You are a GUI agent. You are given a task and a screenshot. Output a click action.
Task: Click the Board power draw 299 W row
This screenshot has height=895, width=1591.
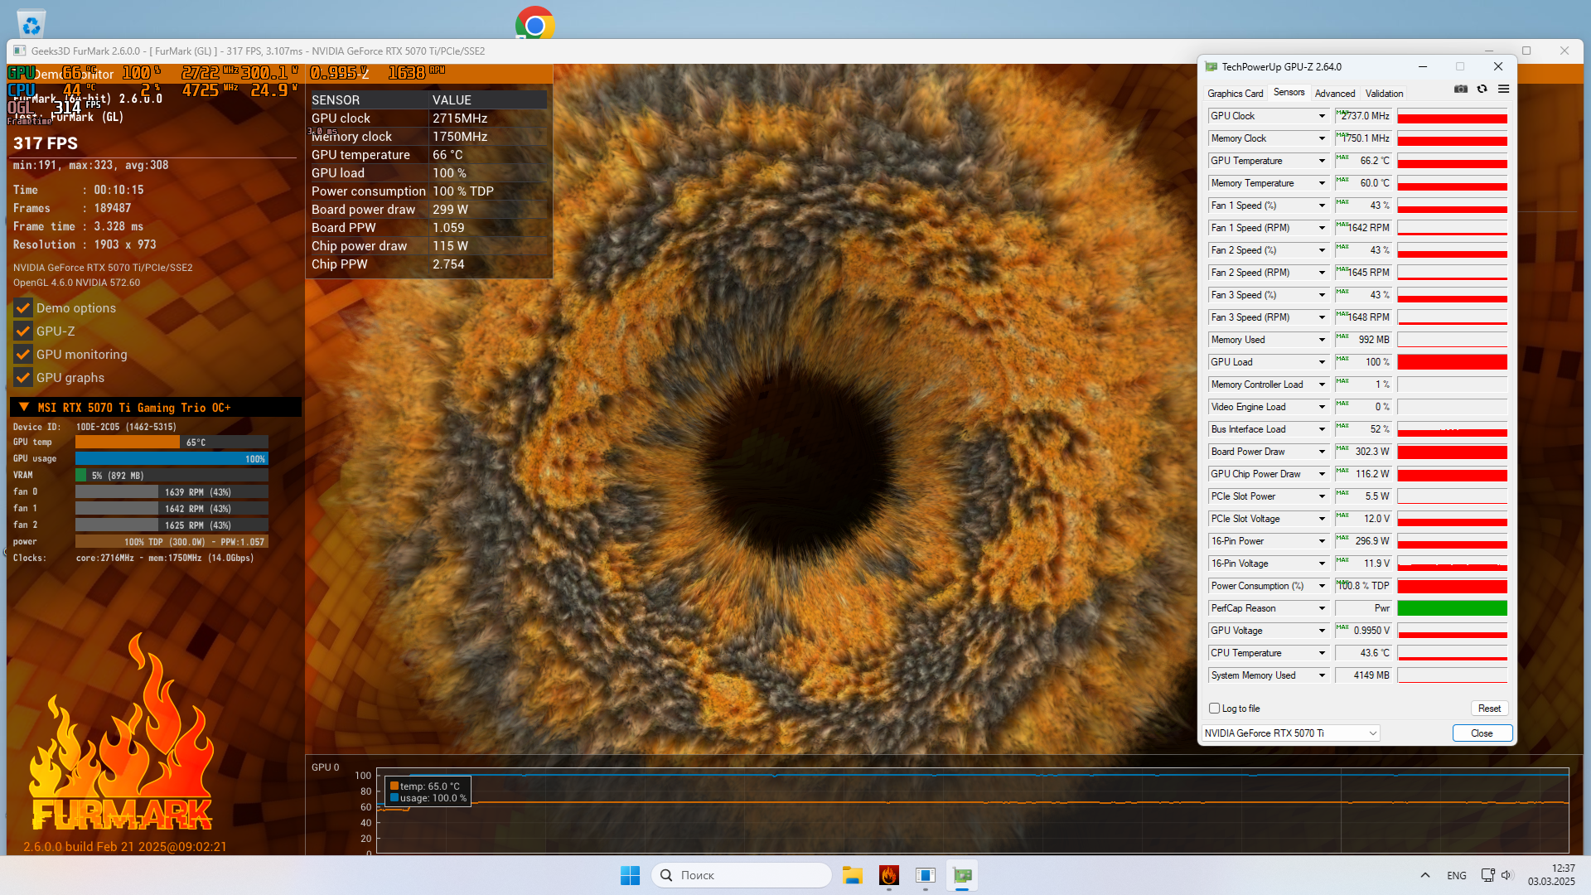click(x=428, y=210)
